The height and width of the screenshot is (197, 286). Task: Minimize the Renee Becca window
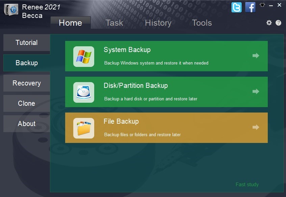pyautogui.click(x=271, y=5)
